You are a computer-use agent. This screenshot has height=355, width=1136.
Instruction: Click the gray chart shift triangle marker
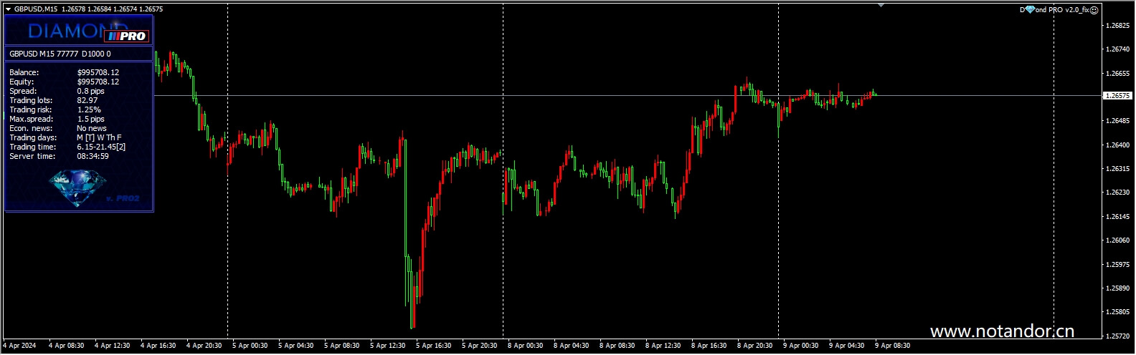click(x=881, y=5)
